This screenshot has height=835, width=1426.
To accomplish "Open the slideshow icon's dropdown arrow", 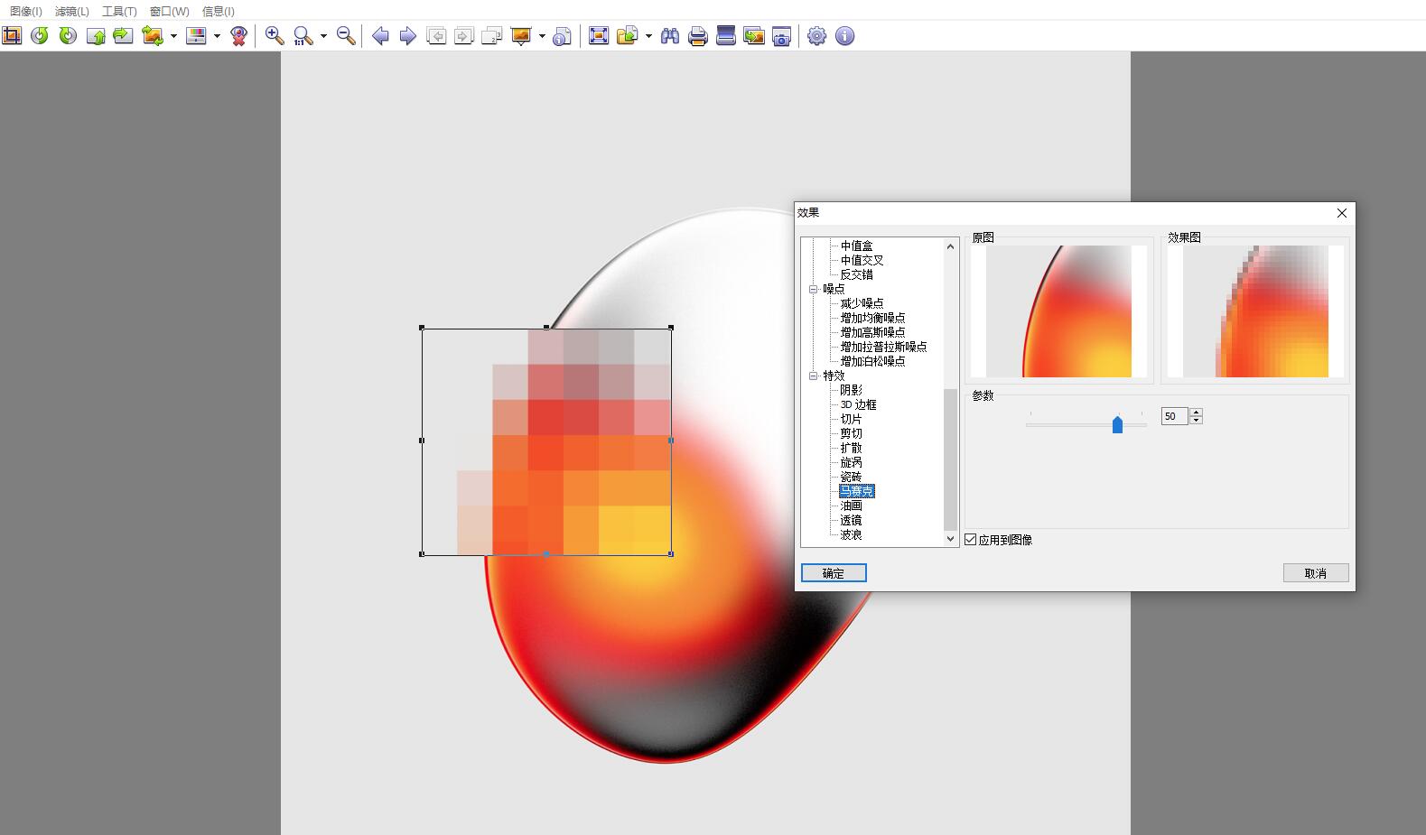I will tap(542, 36).
